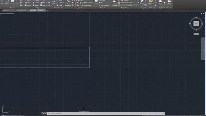
Task: Choose the Line tool
Action: tap(2, 2)
